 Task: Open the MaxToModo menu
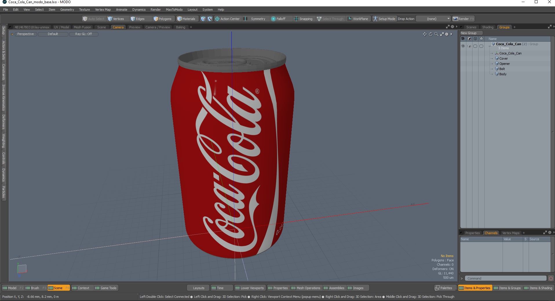pyautogui.click(x=174, y=10)
